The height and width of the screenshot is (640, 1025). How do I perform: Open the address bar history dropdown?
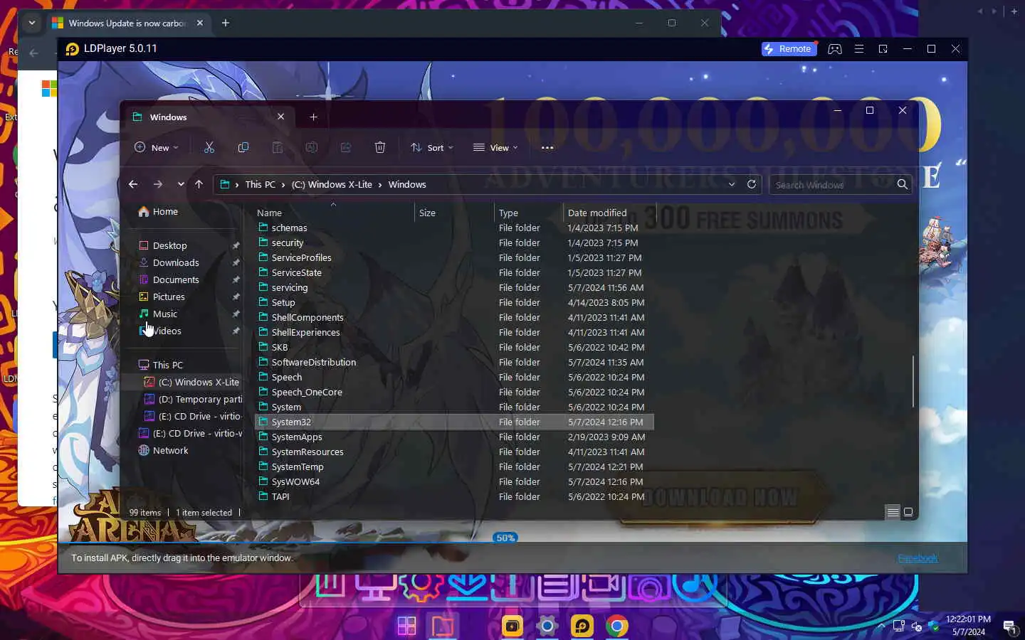click(x=732, y=184)
